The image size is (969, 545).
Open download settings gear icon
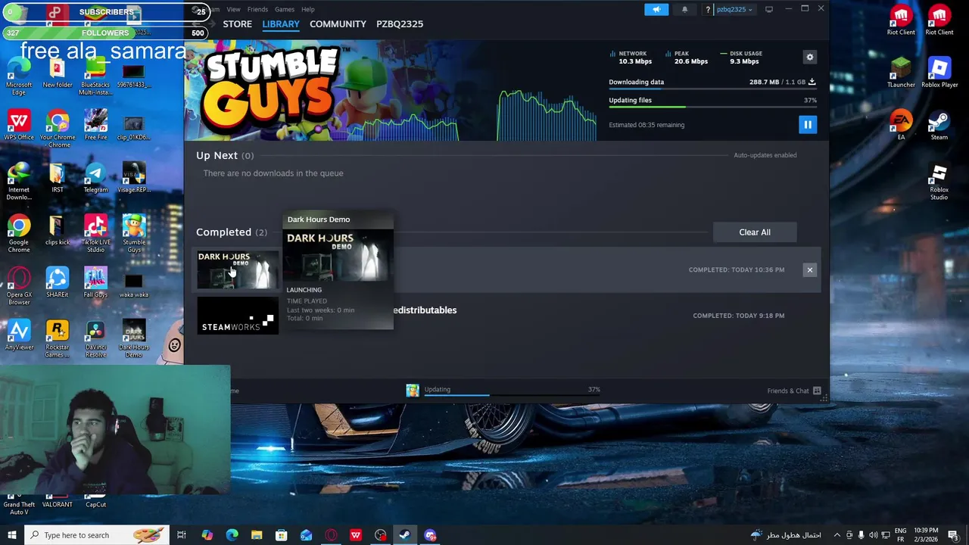click(x=809, y=58)
